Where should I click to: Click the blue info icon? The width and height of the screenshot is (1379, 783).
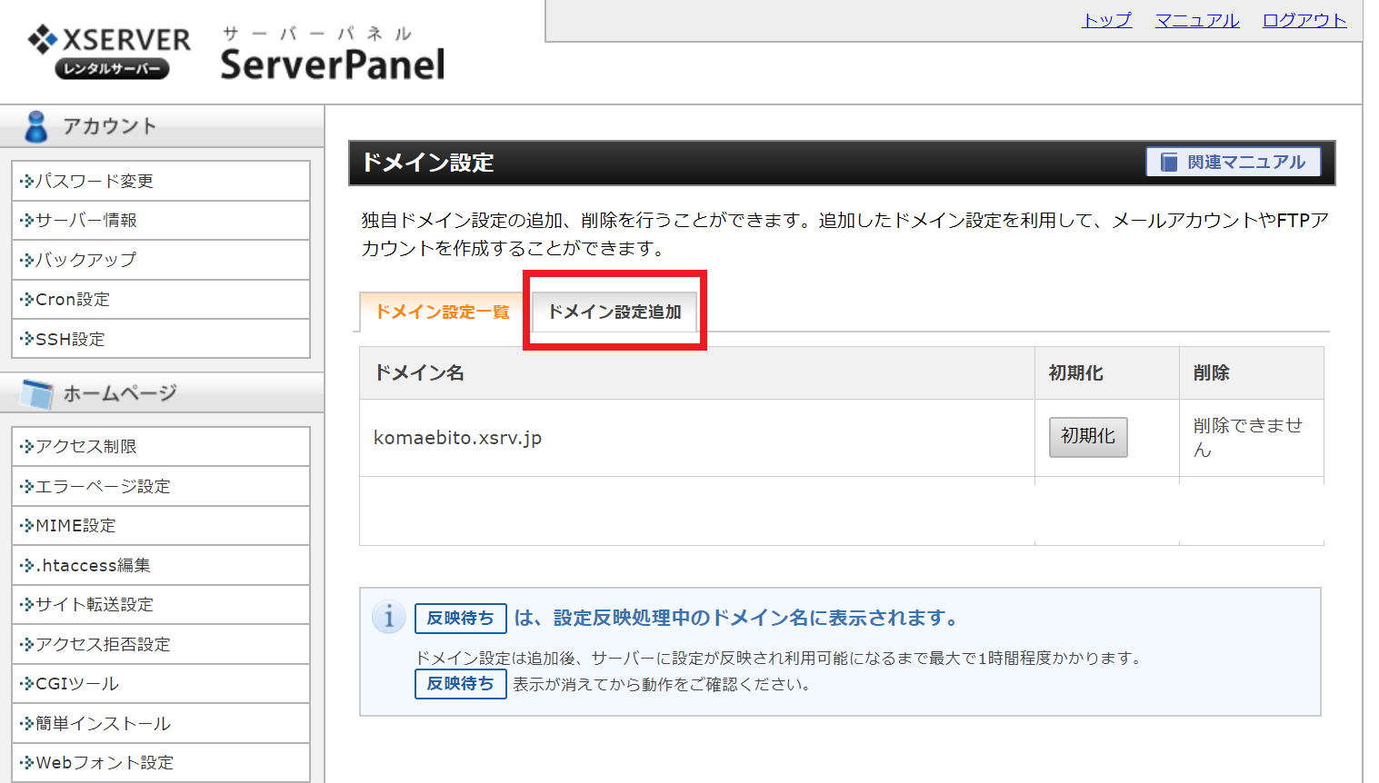pyautogui.click(x=389, y=618)
